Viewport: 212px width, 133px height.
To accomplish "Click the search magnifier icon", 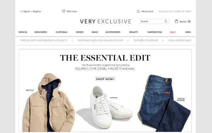I will [x=166, y=21].
